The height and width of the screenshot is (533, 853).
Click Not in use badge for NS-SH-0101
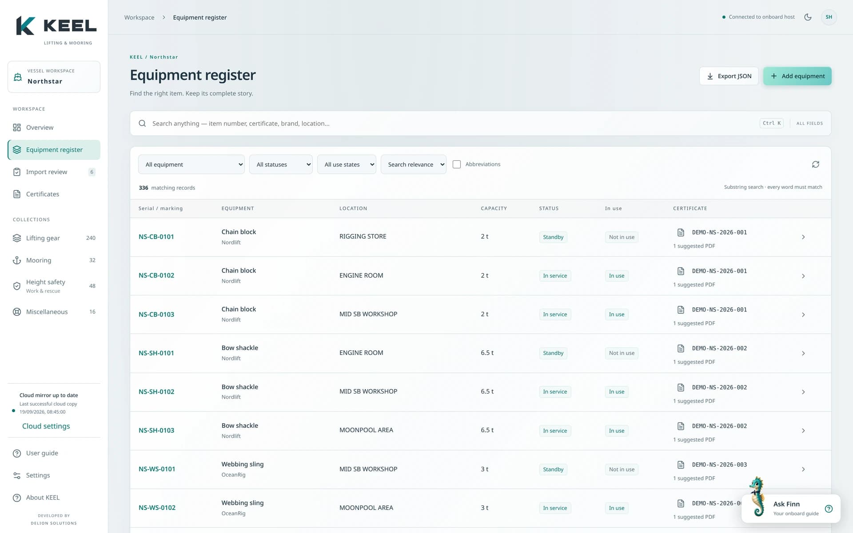click(622, 353)
